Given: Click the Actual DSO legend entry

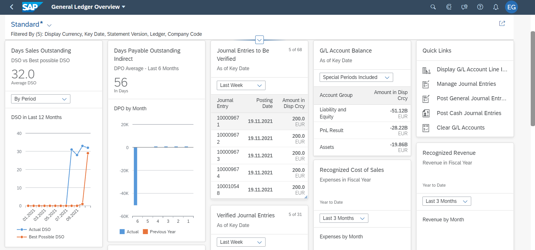Looking at the screenshot, I should tap(34, 229).
